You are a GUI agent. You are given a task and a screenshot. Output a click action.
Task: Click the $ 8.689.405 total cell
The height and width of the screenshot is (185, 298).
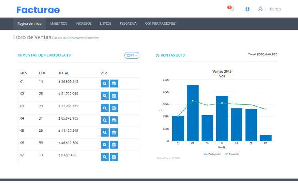(x=67, y=155)
